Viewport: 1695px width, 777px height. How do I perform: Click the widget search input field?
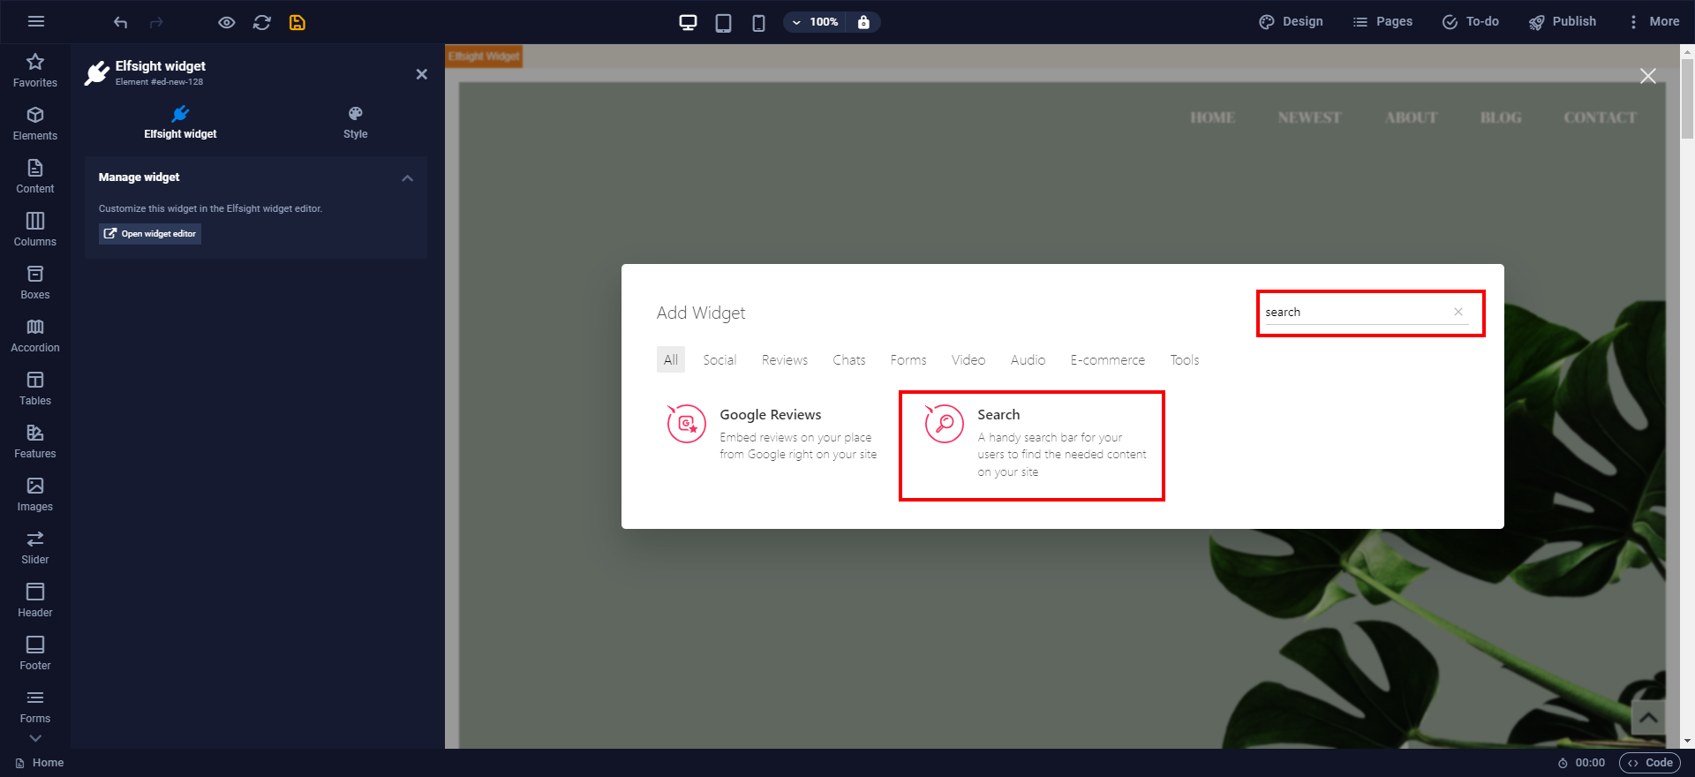coord(1355,313)
